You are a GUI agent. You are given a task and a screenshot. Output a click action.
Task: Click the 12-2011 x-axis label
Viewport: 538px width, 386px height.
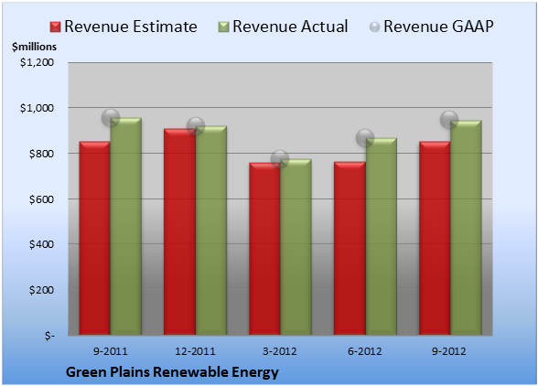coord(195,351)
